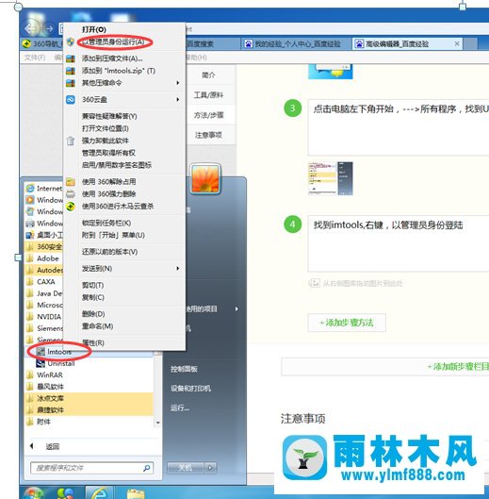The height and width of the screenshot is (499, 489).
Task: Expand 其他压缩命令 submenu arrow
Action: [x=178, y=83]
